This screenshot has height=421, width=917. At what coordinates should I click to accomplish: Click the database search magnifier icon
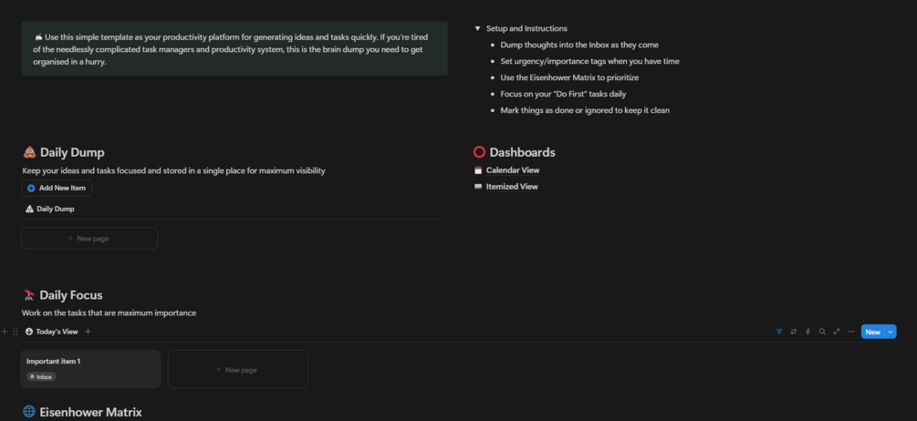click(822, 332)
